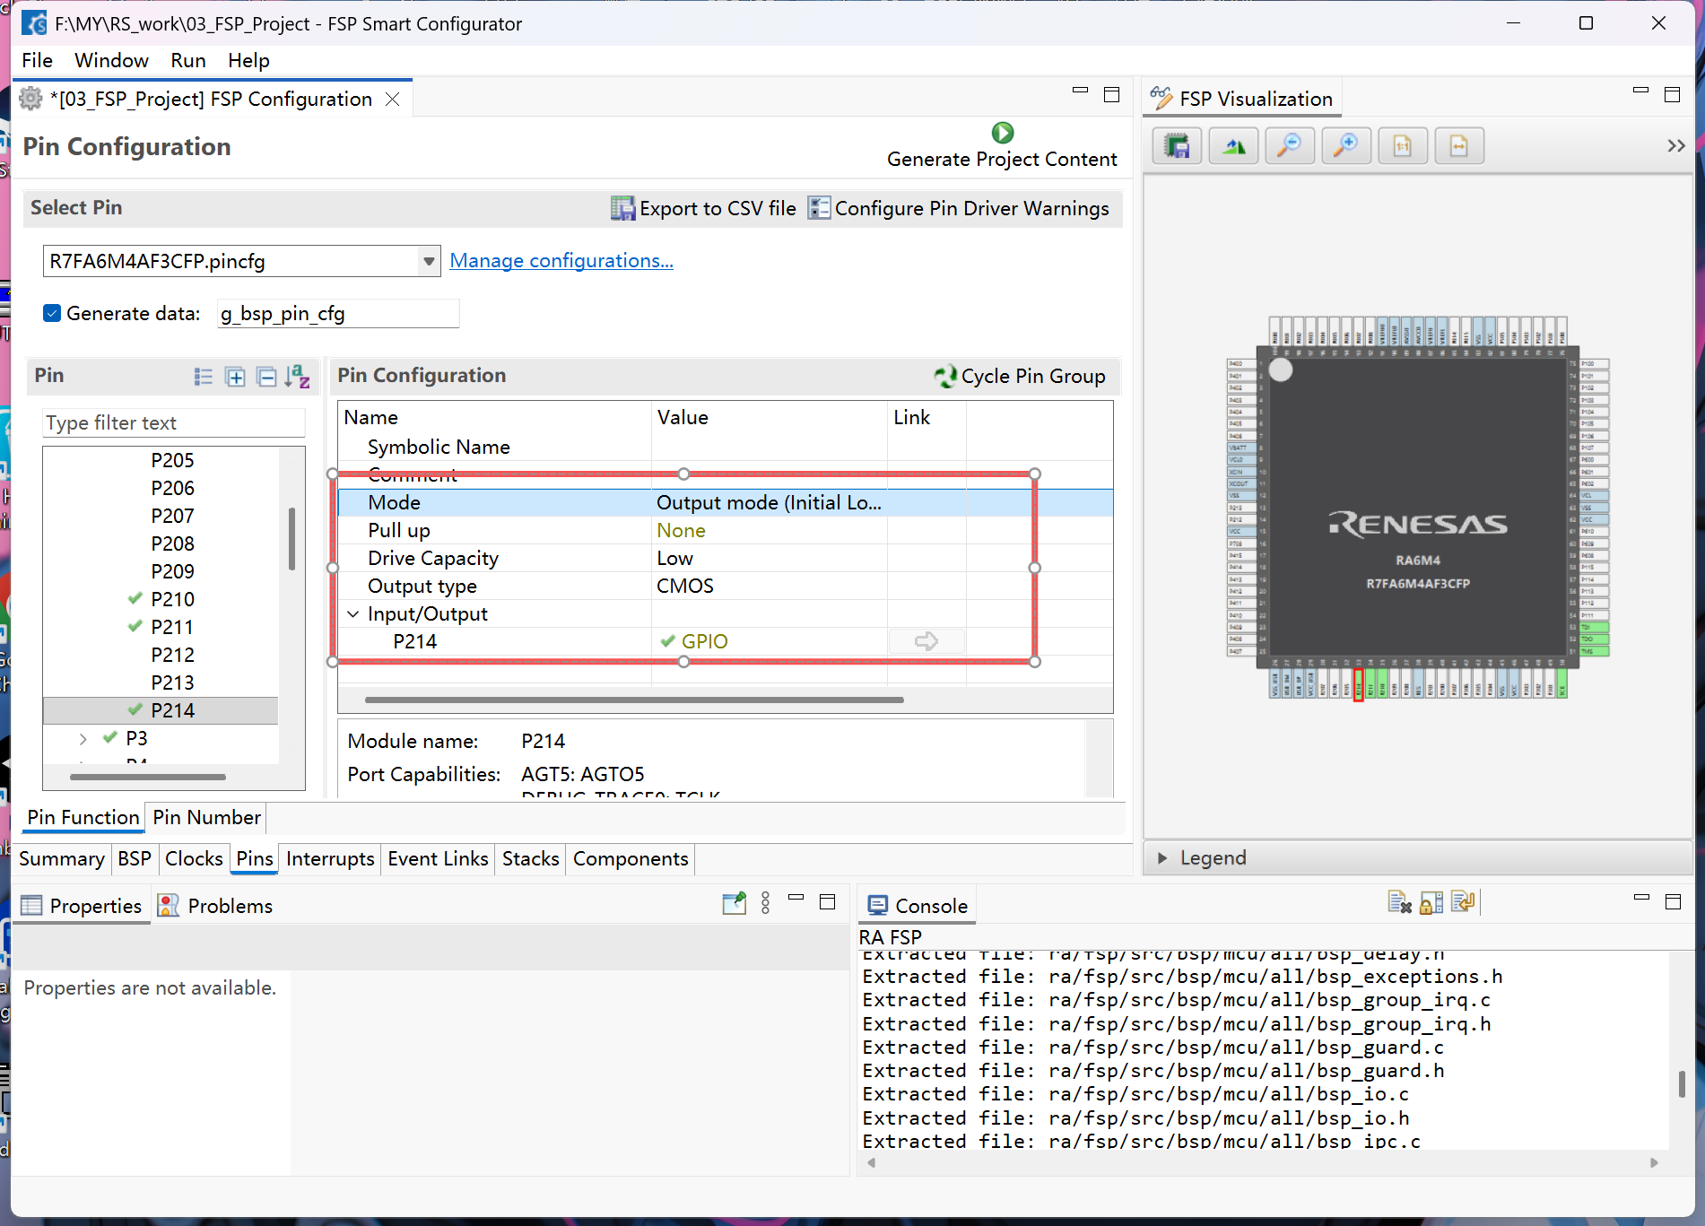Click the flat pin list view icon
The width and height of the screenshot is (1705, 1226).
pyautogui.click(x=204, y=377)
